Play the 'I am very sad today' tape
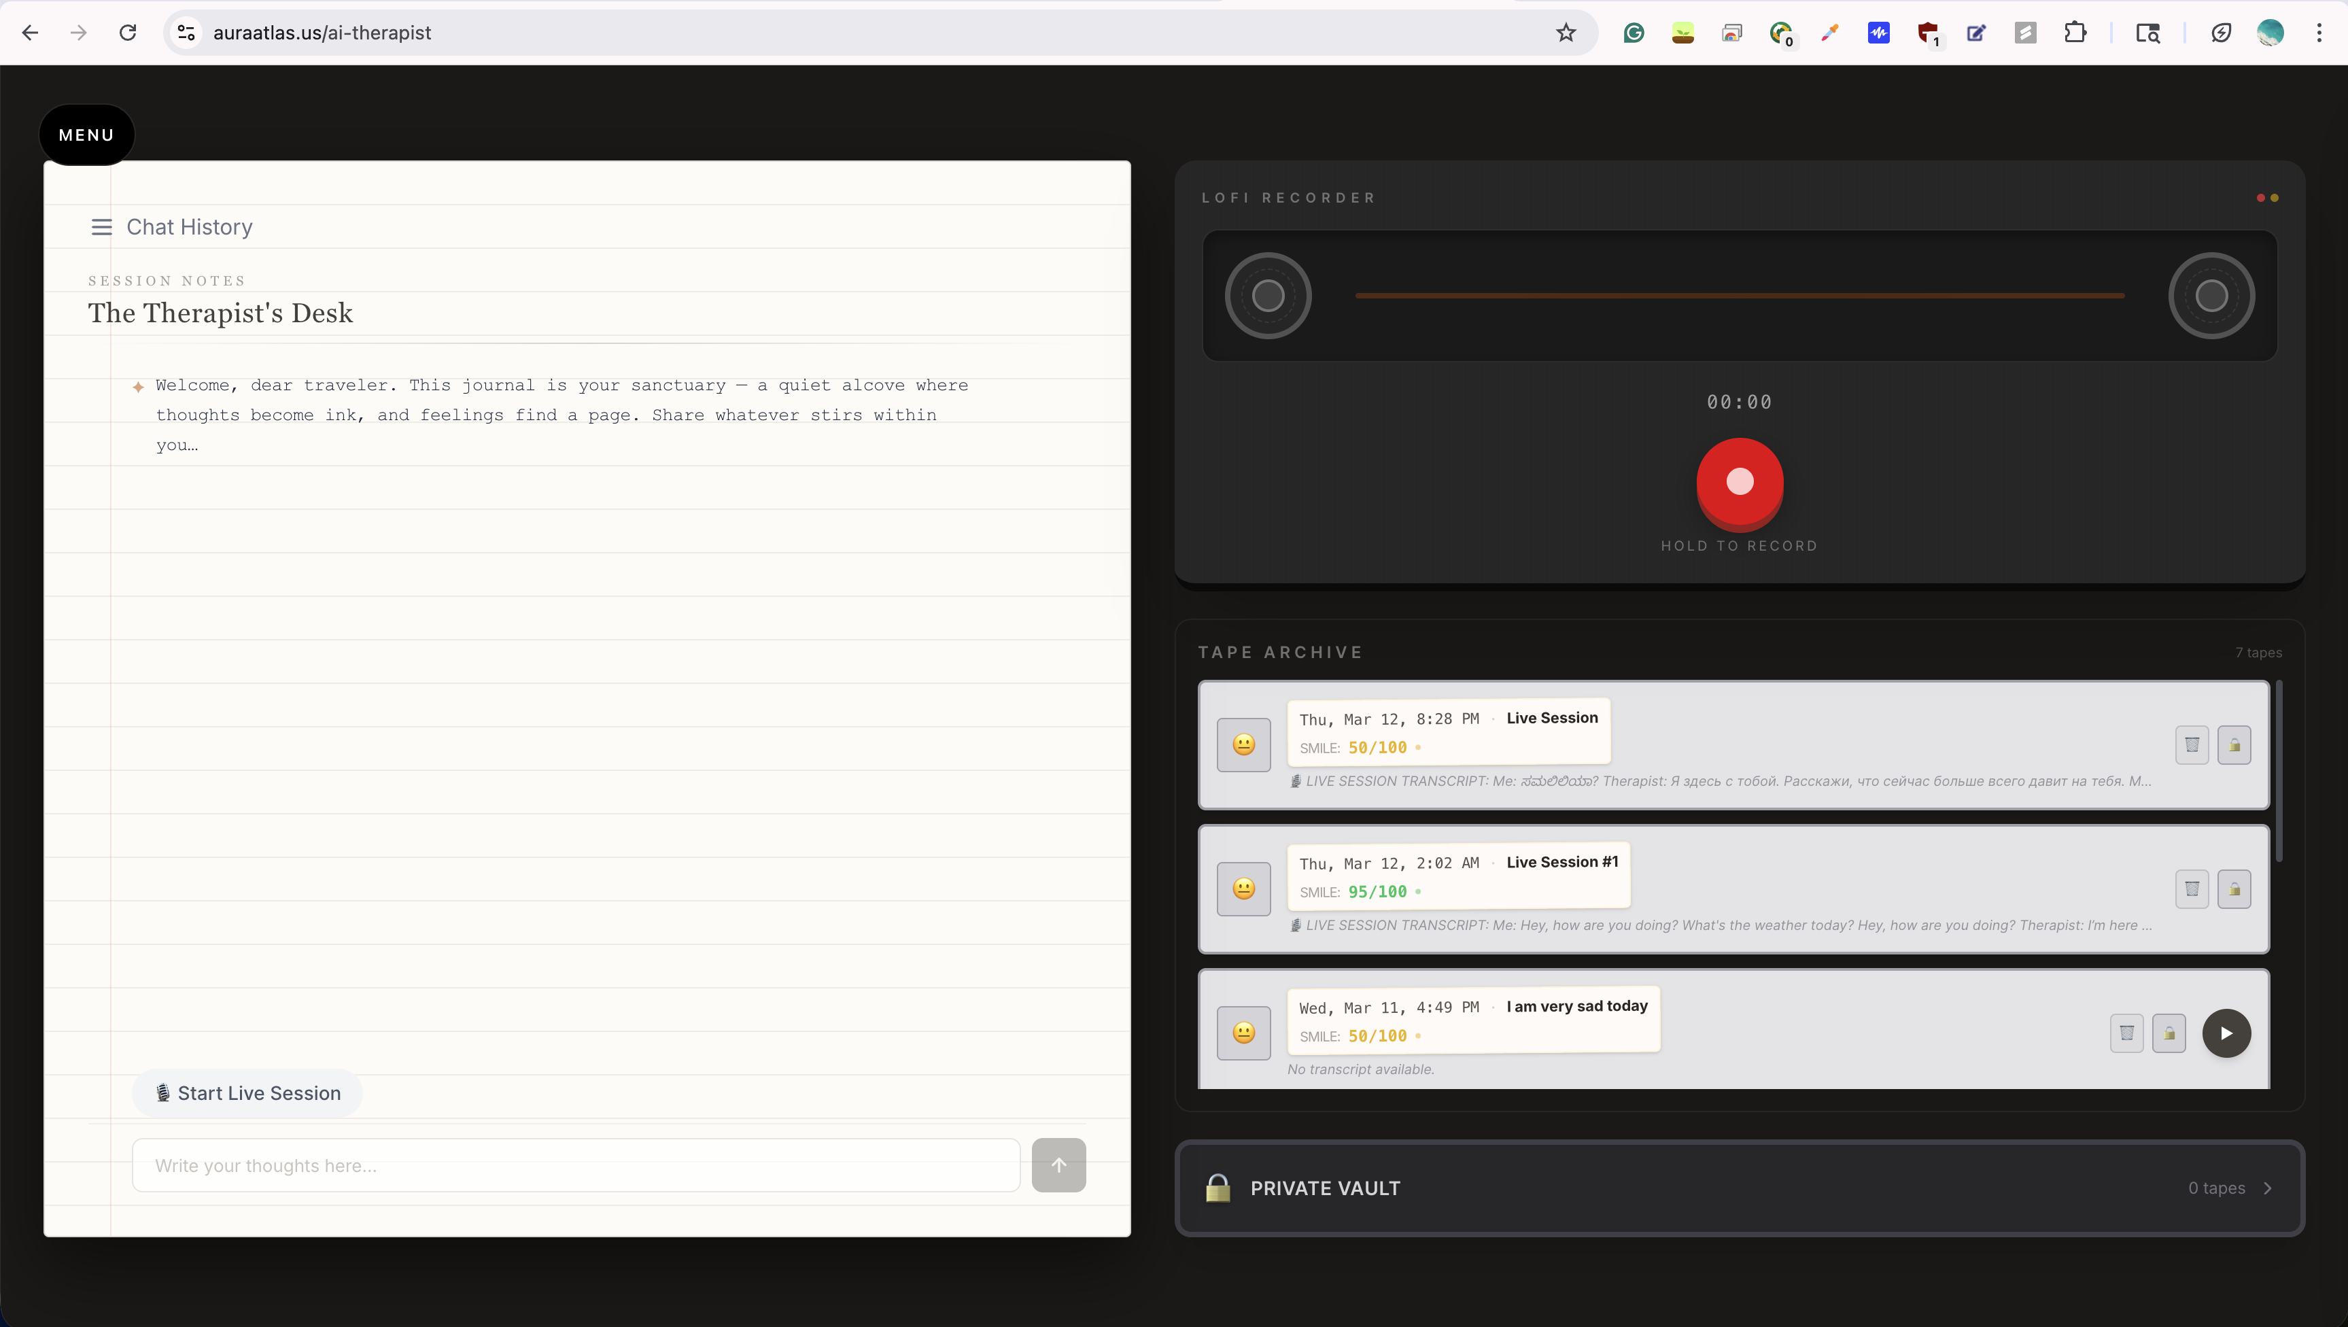This screenshot has height=1327, width=2348. click(x=2226, y=1033)
